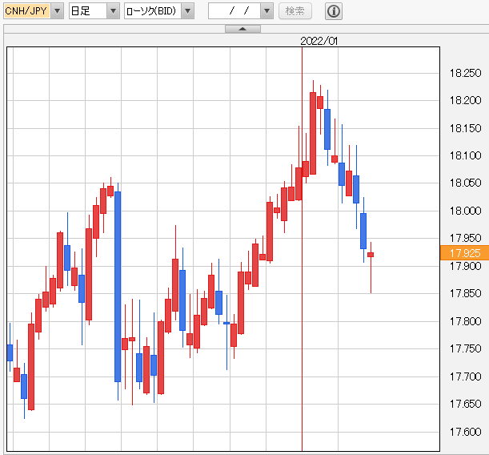Open the CNH/JPY currency pair dropdown arrow
Viewport: 489px width, 455px height.
coord(57,11)
